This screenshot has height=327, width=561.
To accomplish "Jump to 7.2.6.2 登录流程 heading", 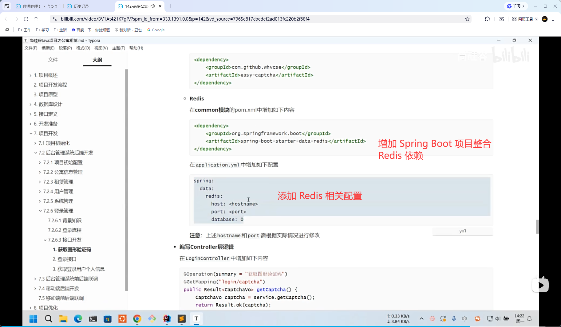I will pos(65,230).
